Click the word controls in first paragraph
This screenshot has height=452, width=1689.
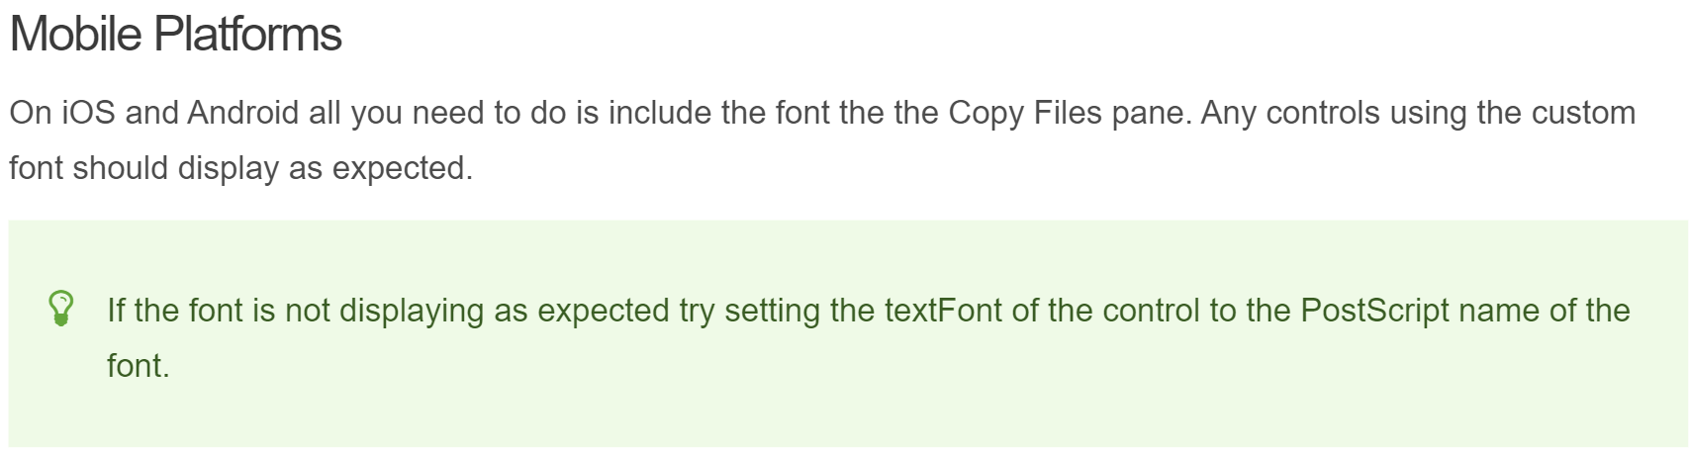click(x=1323, y=113)
